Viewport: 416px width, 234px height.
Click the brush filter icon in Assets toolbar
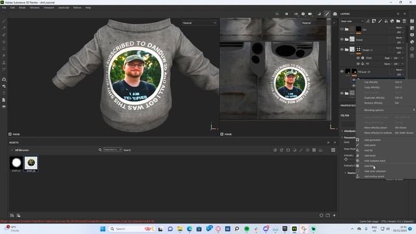(x=301, y=150)
